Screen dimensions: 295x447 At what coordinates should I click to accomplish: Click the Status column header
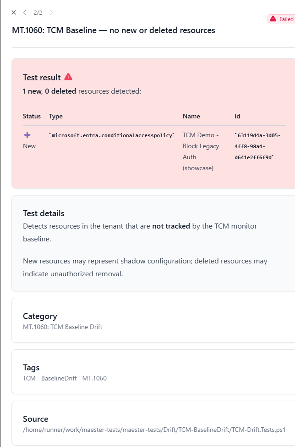(32, 116)
